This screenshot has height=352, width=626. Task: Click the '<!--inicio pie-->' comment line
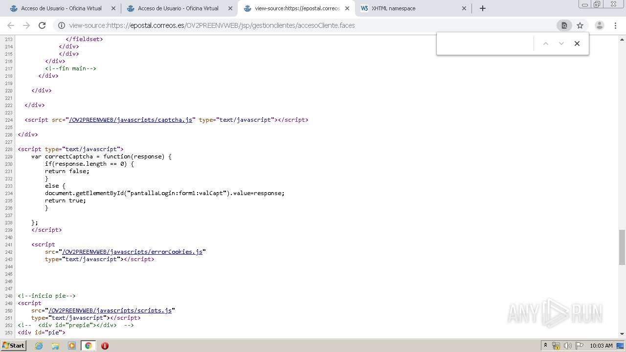(47, 296)
